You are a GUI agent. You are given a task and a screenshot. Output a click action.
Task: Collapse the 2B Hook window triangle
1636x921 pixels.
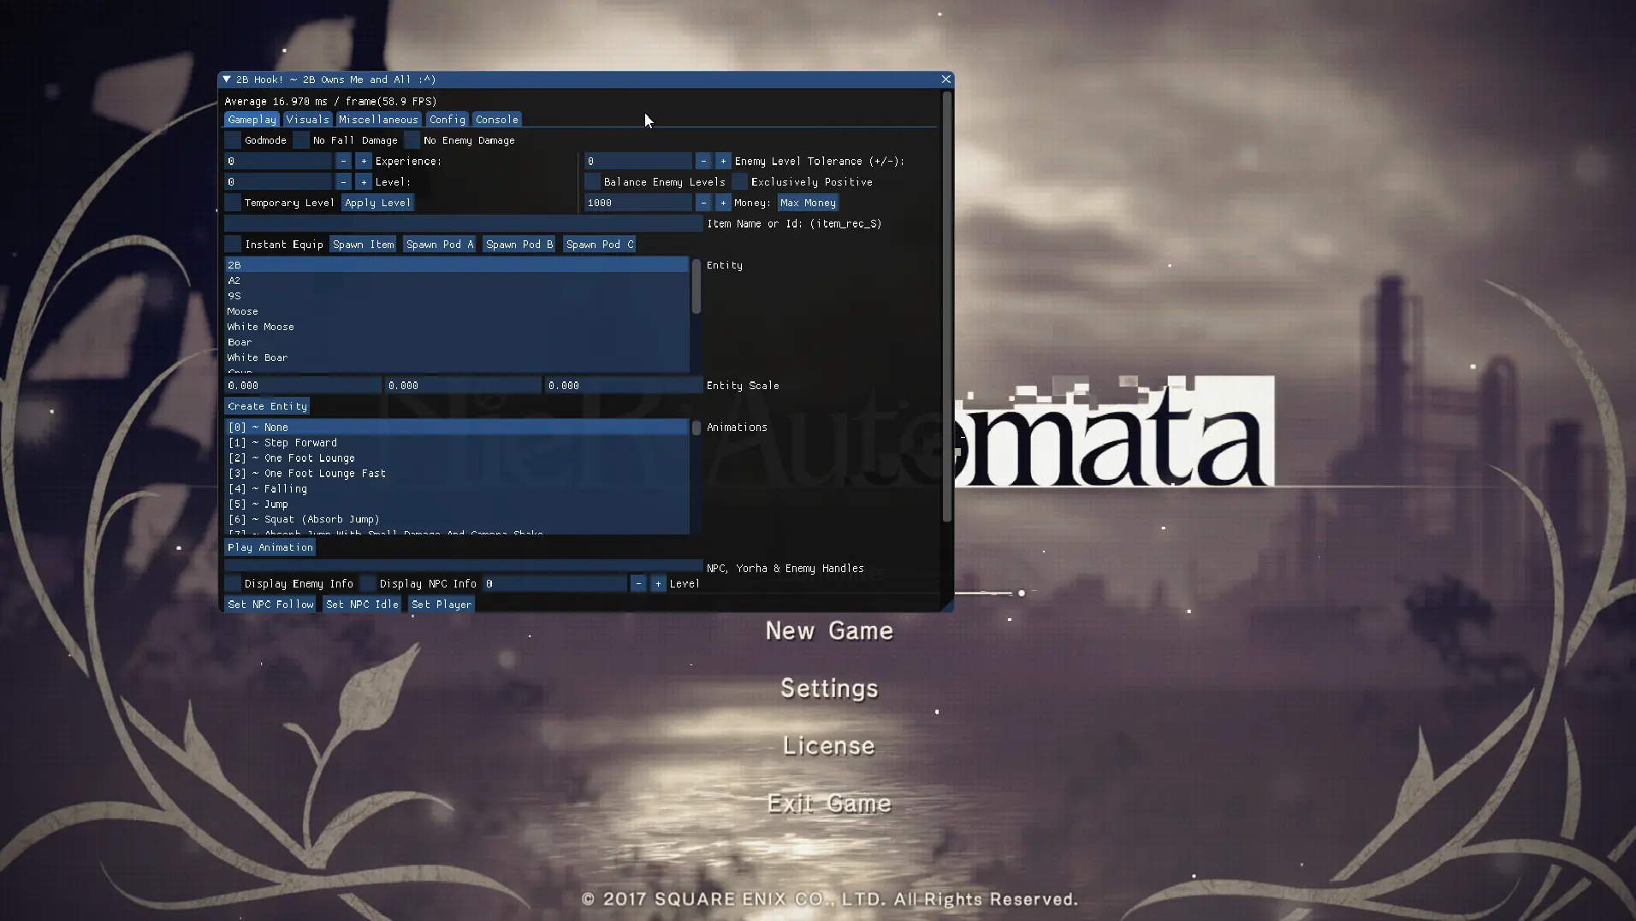227,80
